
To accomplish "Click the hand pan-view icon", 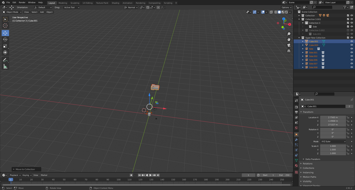I will tap(289, 40).
